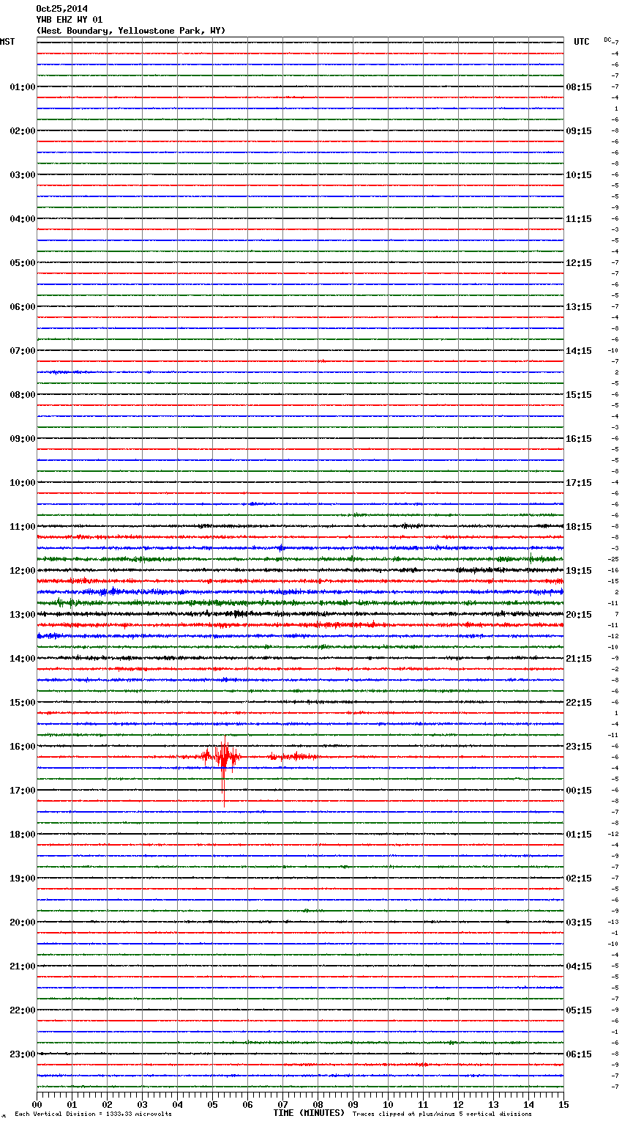Click minute tick label 15 on axis
Image resolution: width=622 pixels, height=1124 pixels.
tap(563, 1104)
